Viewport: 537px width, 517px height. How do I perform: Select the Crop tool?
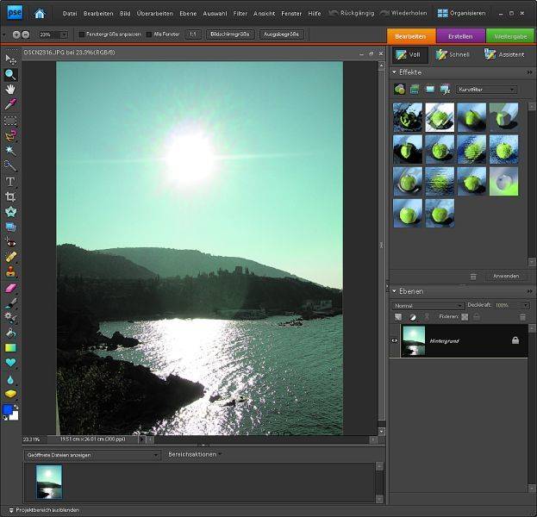pos(10,196)
